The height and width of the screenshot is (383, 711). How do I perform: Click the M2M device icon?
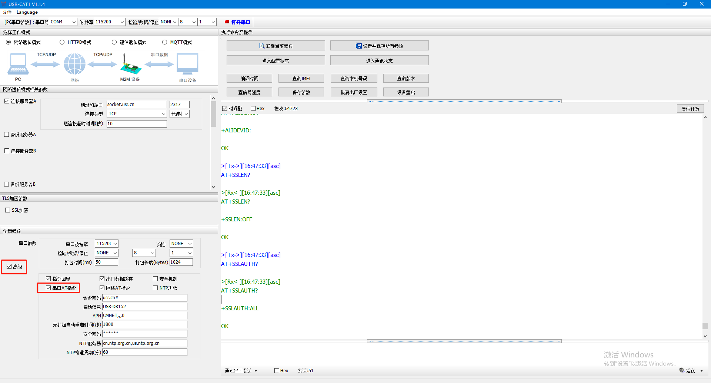tap(130, 65)
